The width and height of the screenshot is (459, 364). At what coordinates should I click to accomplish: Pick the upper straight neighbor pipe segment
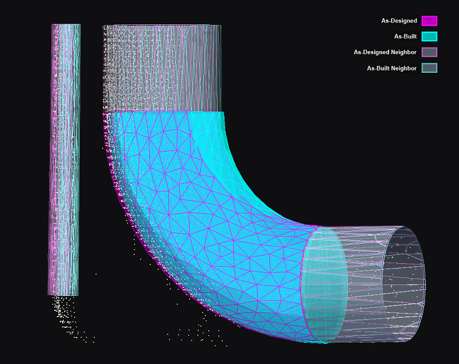coord(162,68)
